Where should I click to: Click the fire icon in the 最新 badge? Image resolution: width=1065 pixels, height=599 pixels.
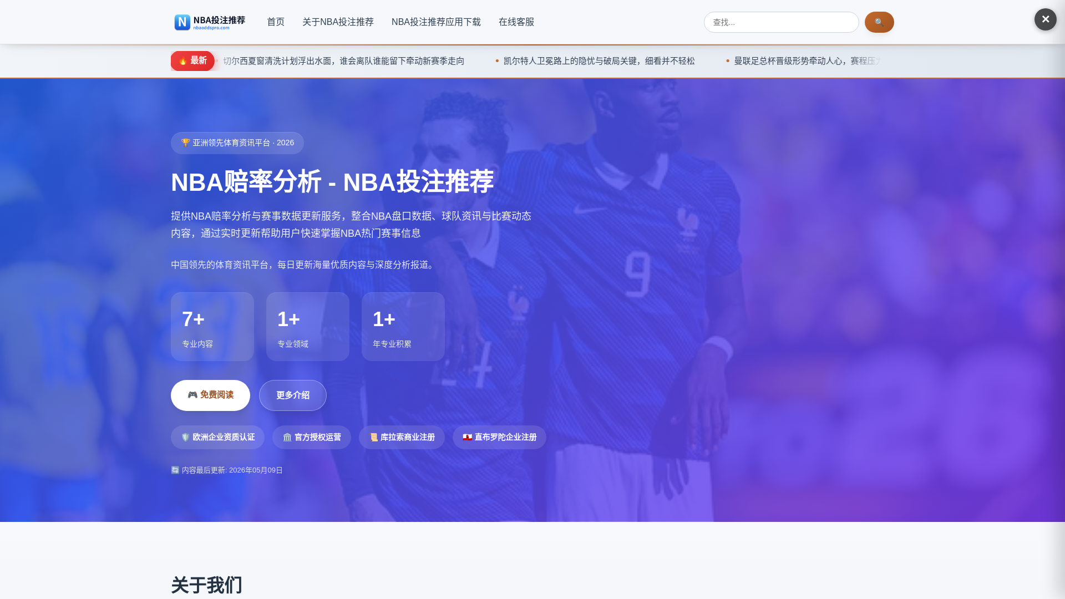pyautogui.click(x=183, y=61)
